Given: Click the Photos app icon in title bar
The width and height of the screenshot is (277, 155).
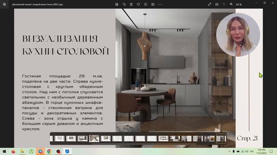Looking at the screenshot, I should pyautogui.click(x=4, y=4).
